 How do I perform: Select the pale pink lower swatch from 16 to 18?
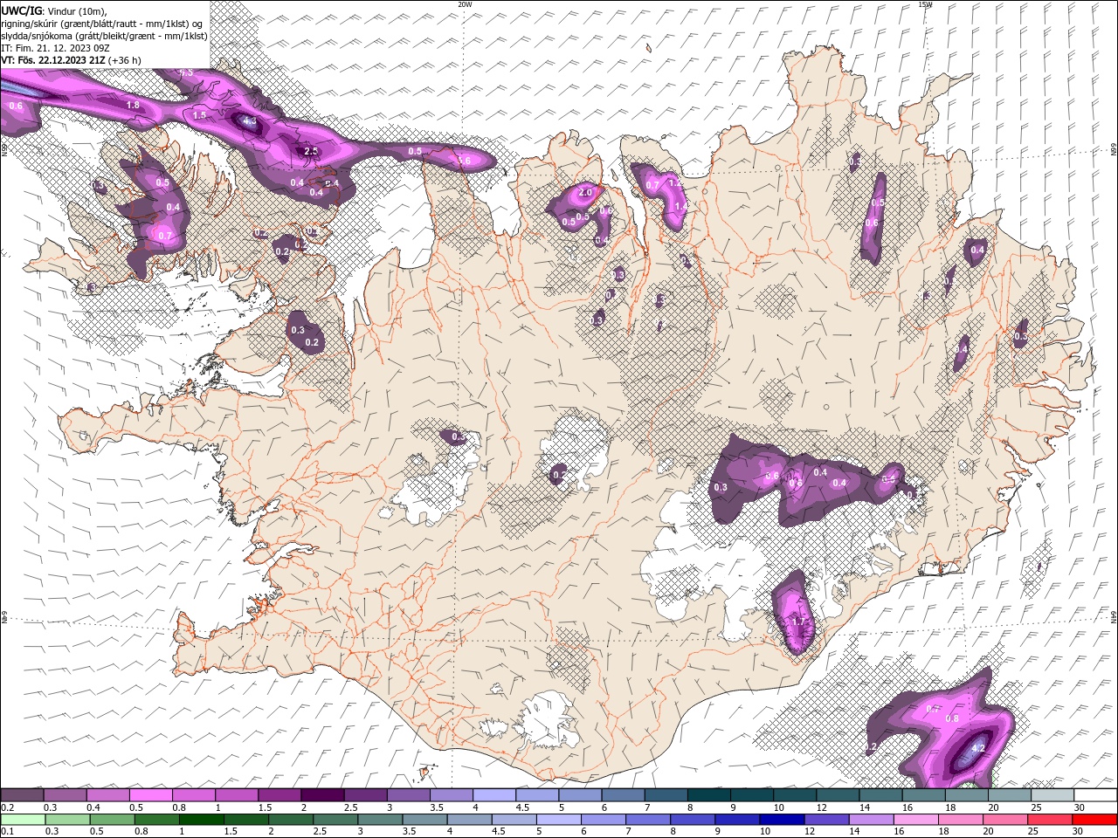pos(915,820)
